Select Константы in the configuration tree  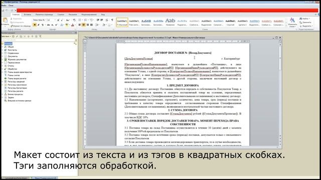coord(12,50)
